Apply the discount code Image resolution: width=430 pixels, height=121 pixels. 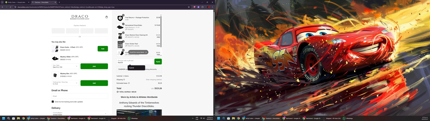pos(158,62)
